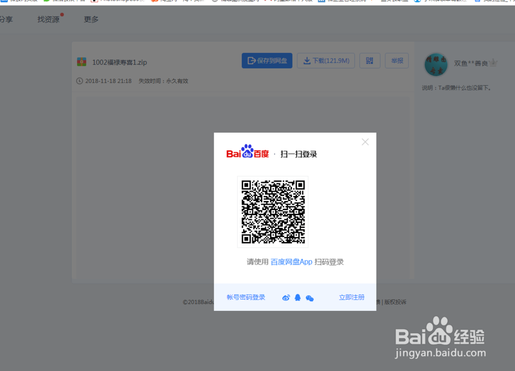Click the 扫一扫登录 dialog title

299,154
